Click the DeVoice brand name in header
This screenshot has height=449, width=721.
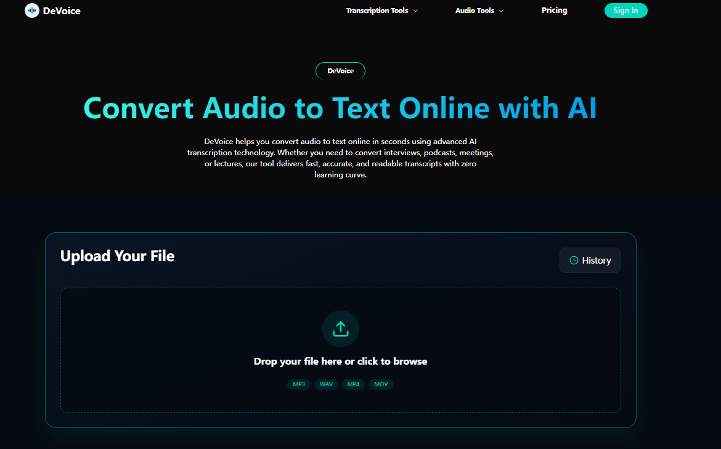pyautogui.click(x=62, y=10)
